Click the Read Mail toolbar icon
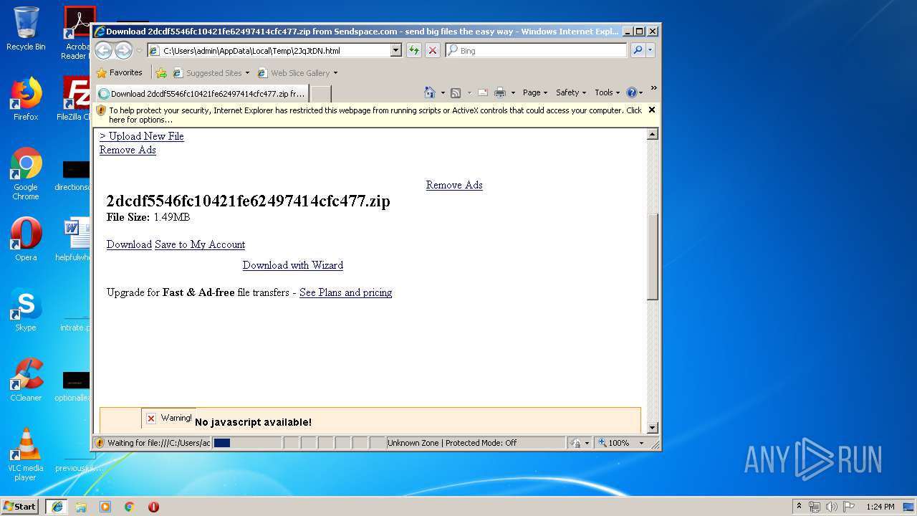This screenshot has width=917, height=516. pyautogui.click(x=483, y=92)
